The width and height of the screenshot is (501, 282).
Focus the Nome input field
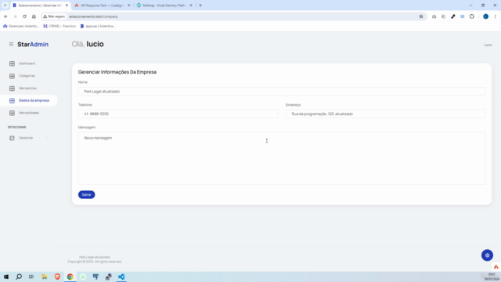click(282, 92)
